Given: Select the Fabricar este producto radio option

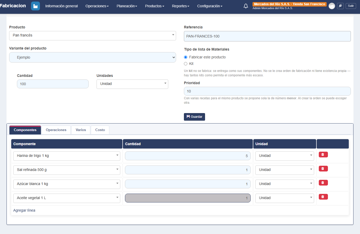Looking at the screenshot, I should click(186, 57).
